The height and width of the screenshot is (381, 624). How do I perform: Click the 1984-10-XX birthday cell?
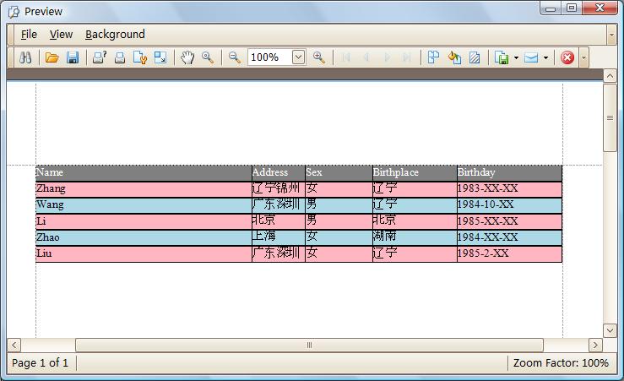click(509, 205)
